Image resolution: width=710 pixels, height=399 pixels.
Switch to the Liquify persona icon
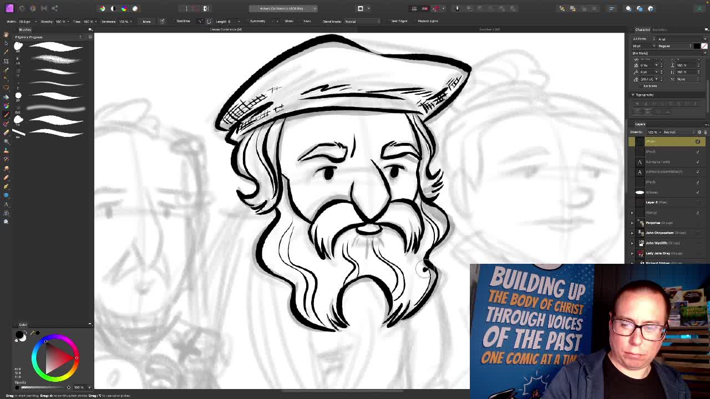22,8
